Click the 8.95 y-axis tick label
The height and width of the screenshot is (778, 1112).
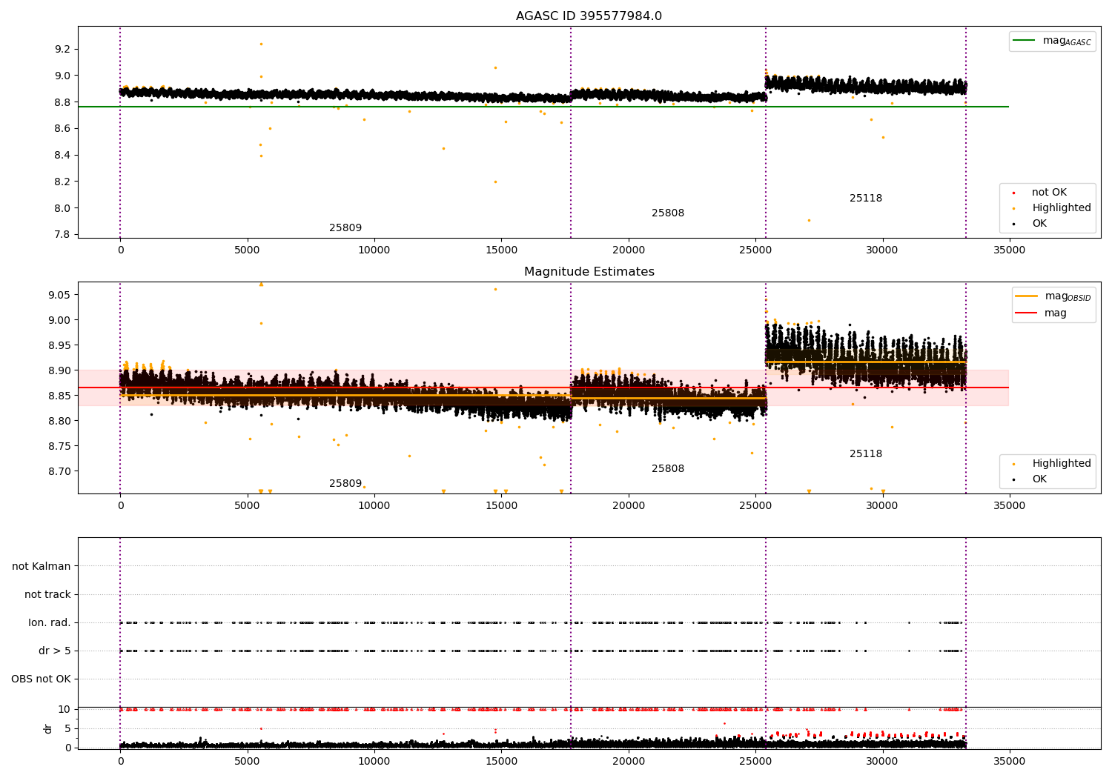pos(59,345)
